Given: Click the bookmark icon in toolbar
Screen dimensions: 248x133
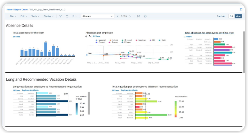Looking at the screenshot, I should [x=73, y=16].
